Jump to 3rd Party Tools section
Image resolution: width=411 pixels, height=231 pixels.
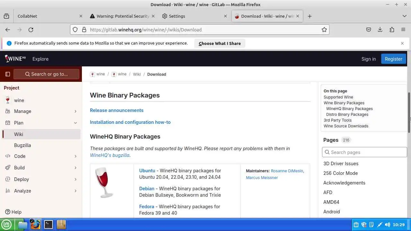pyautogui.click(x=337, y=120)
